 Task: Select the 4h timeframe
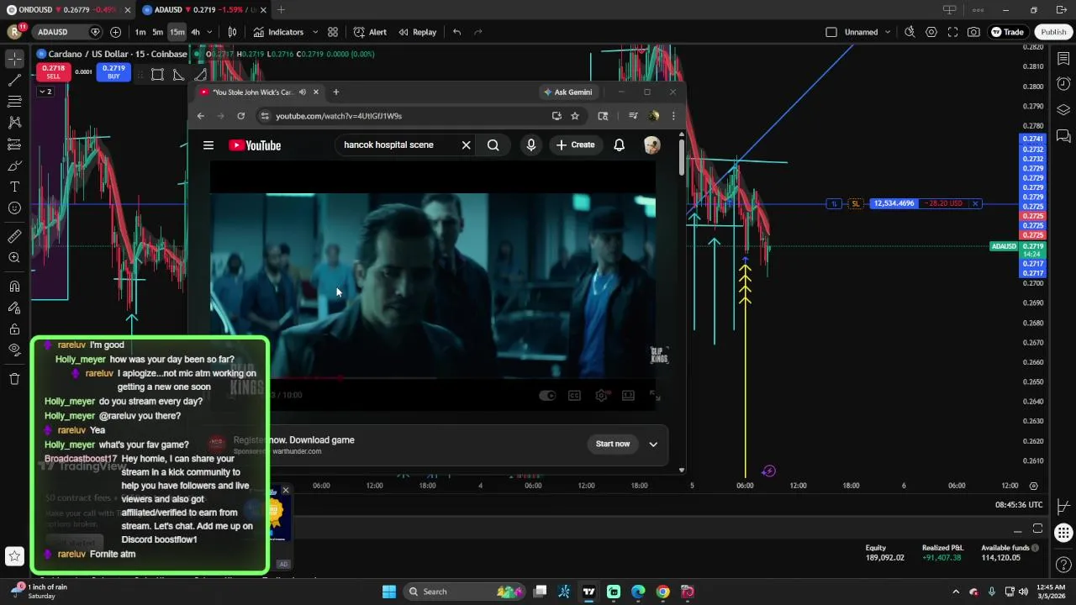click(x=195, y=32)
